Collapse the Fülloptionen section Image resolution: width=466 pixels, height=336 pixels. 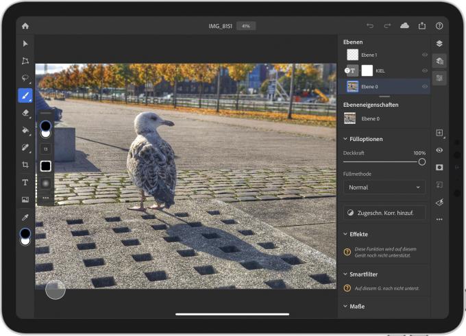click(345, 139)
